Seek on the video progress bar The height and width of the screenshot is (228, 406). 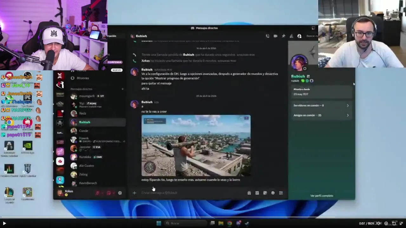203,218
